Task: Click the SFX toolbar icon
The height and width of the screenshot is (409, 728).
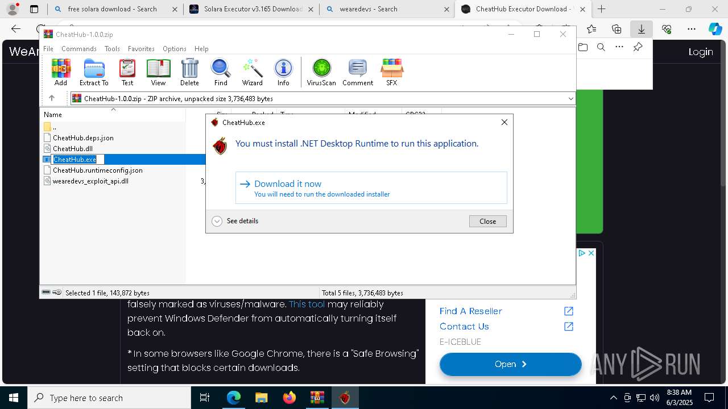Action: [392, 72]
